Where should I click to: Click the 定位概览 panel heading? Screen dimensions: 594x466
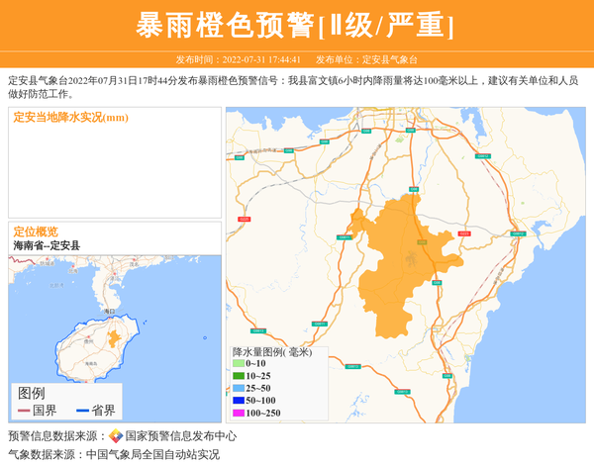[36, 232]
